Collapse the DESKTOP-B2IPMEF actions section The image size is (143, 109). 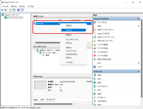(139, 19)
